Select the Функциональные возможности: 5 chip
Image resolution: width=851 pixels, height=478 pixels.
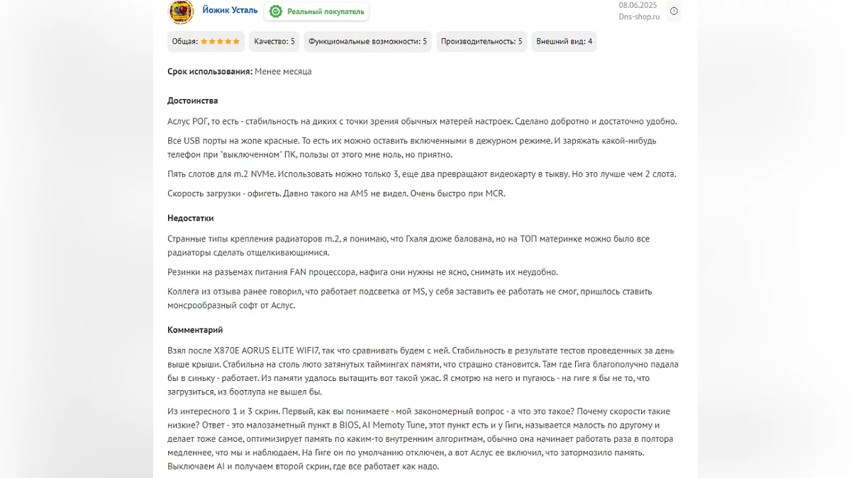coord(367,42)
